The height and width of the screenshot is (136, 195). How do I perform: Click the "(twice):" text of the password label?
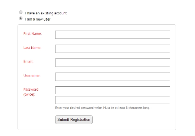29,94
